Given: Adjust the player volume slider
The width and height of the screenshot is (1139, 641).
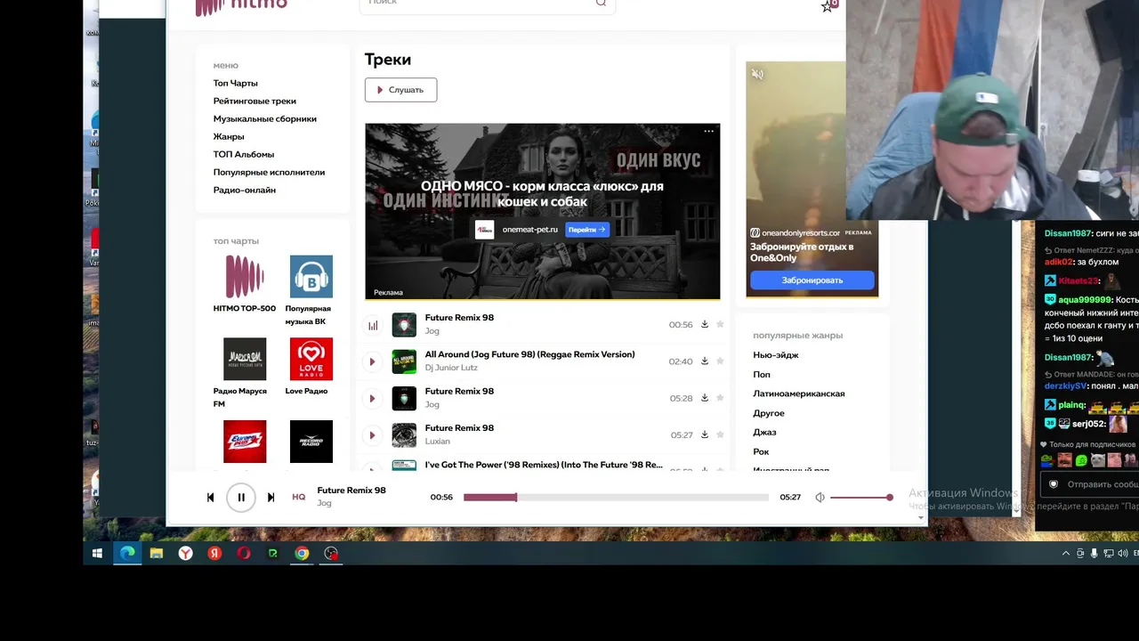Looking at the screenshot, I should click(861, 498).
